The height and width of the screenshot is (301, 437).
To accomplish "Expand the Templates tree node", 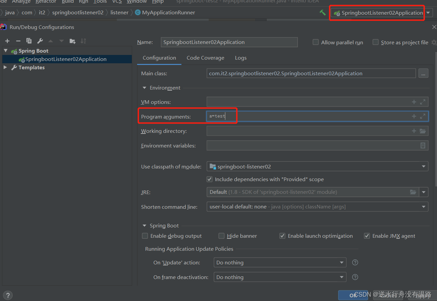I will (x=5, y=67).
